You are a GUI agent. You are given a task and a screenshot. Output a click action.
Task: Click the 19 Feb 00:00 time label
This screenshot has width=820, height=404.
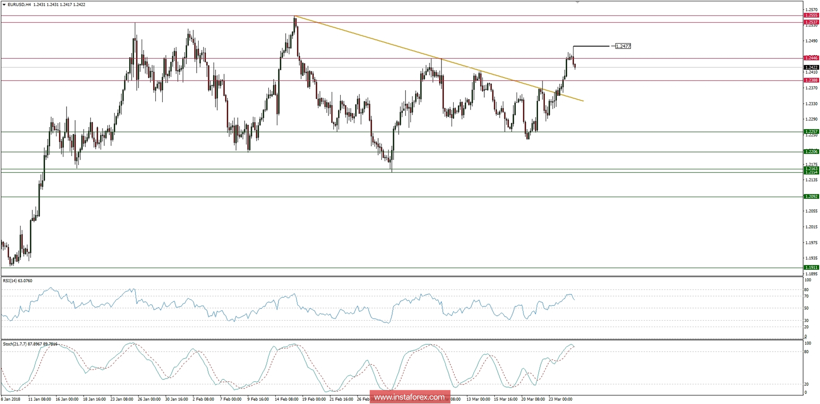click(x=314, y=399)
